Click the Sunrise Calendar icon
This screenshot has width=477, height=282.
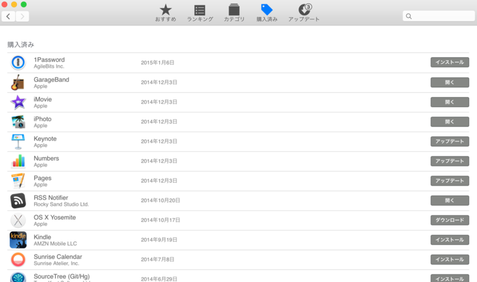pos(18,259)
